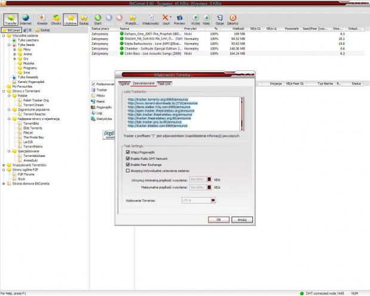Image resolution: width=370 pixels, height=296 pixels.
Task: Click the Kreator toolbar icon
Action: (42, 19)
